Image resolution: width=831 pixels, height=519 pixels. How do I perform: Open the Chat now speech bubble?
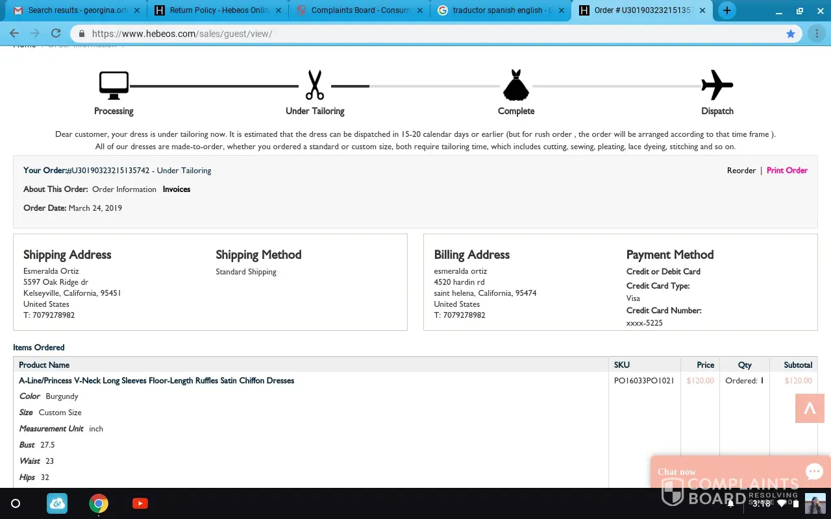pyautogui.click(x=814, y=472)
